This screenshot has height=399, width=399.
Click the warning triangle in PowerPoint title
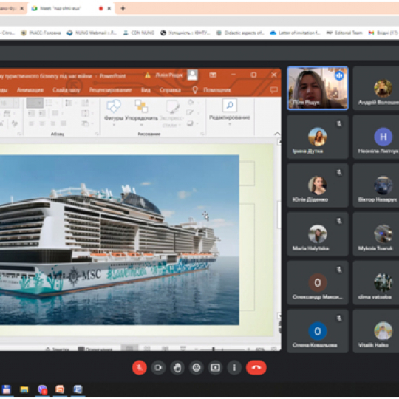148,75
